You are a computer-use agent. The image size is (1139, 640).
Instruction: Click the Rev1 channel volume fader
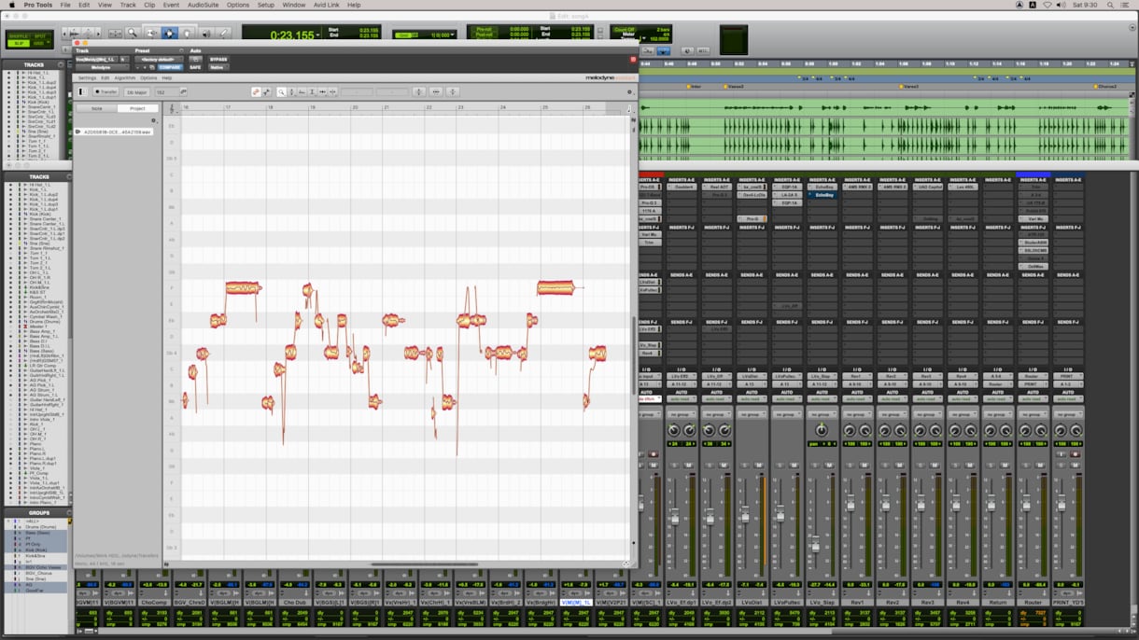[x=851, y=505]
